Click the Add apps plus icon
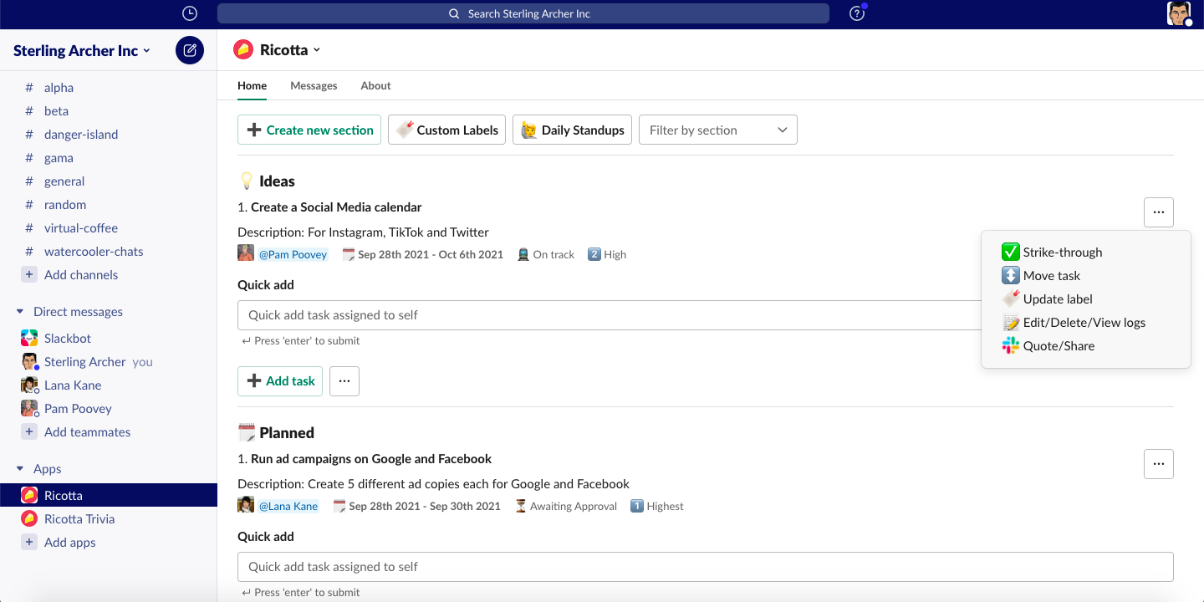The height and width of the screenshot is (602, 1204). click(x=29, y=542)
